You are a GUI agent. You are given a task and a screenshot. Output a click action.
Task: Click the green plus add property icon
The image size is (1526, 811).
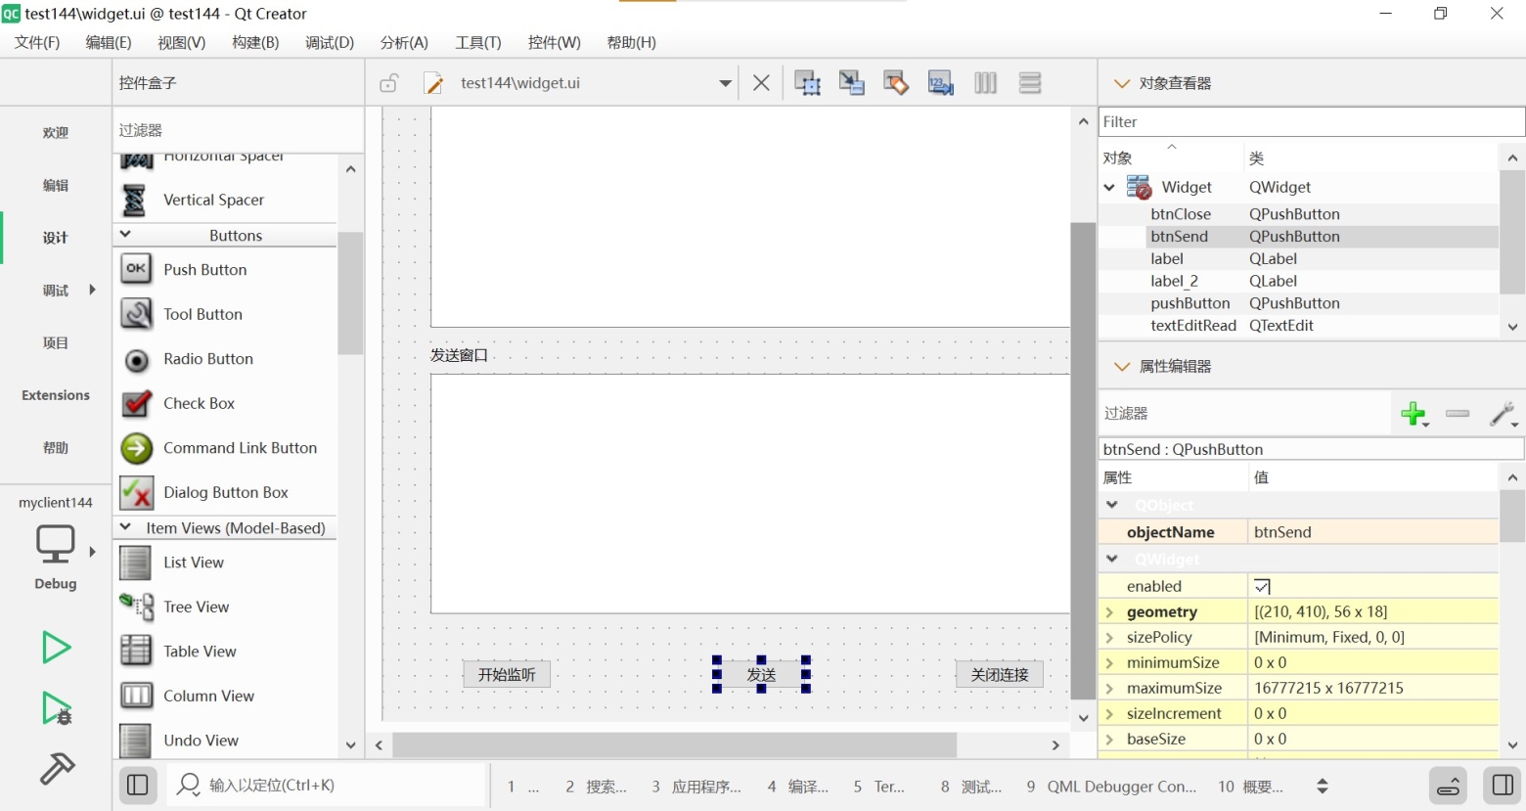pyautogui.click(x=1413, y=414)
